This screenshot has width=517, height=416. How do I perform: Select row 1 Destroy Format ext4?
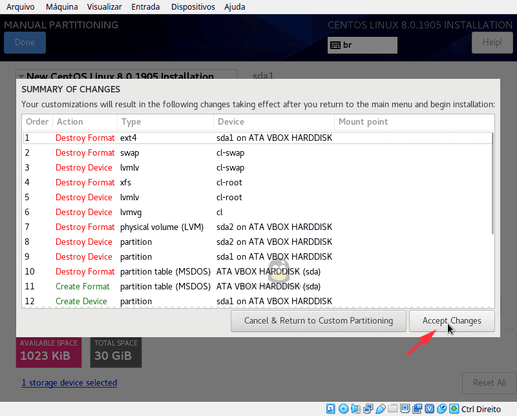click(x=257, y=138)
